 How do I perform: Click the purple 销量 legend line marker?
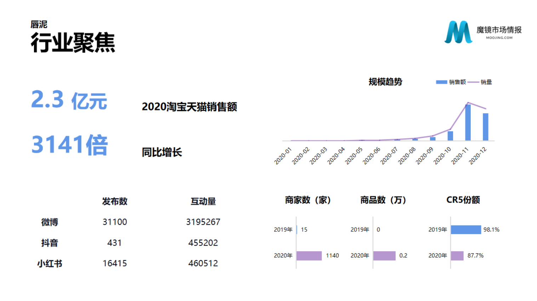pyautogui.click(x=473, y=82)
